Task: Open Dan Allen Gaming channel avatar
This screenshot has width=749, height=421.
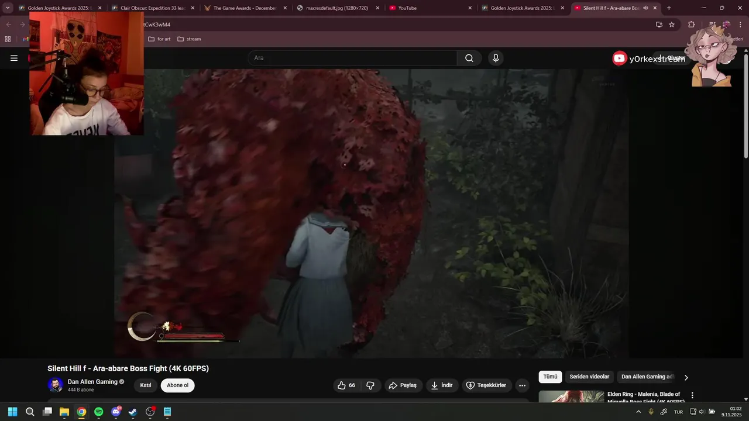Action: [55, 385]
